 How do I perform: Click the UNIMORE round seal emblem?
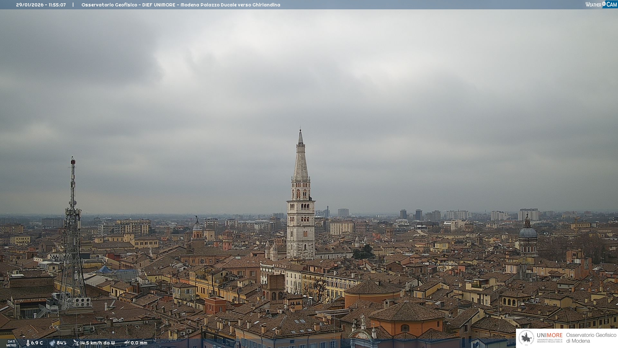[x=526, y=338]
